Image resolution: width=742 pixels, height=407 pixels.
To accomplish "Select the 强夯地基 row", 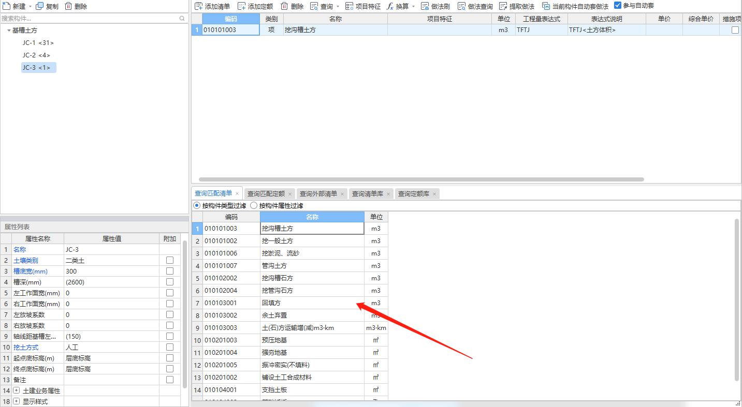I will click(x=290, y=353).
